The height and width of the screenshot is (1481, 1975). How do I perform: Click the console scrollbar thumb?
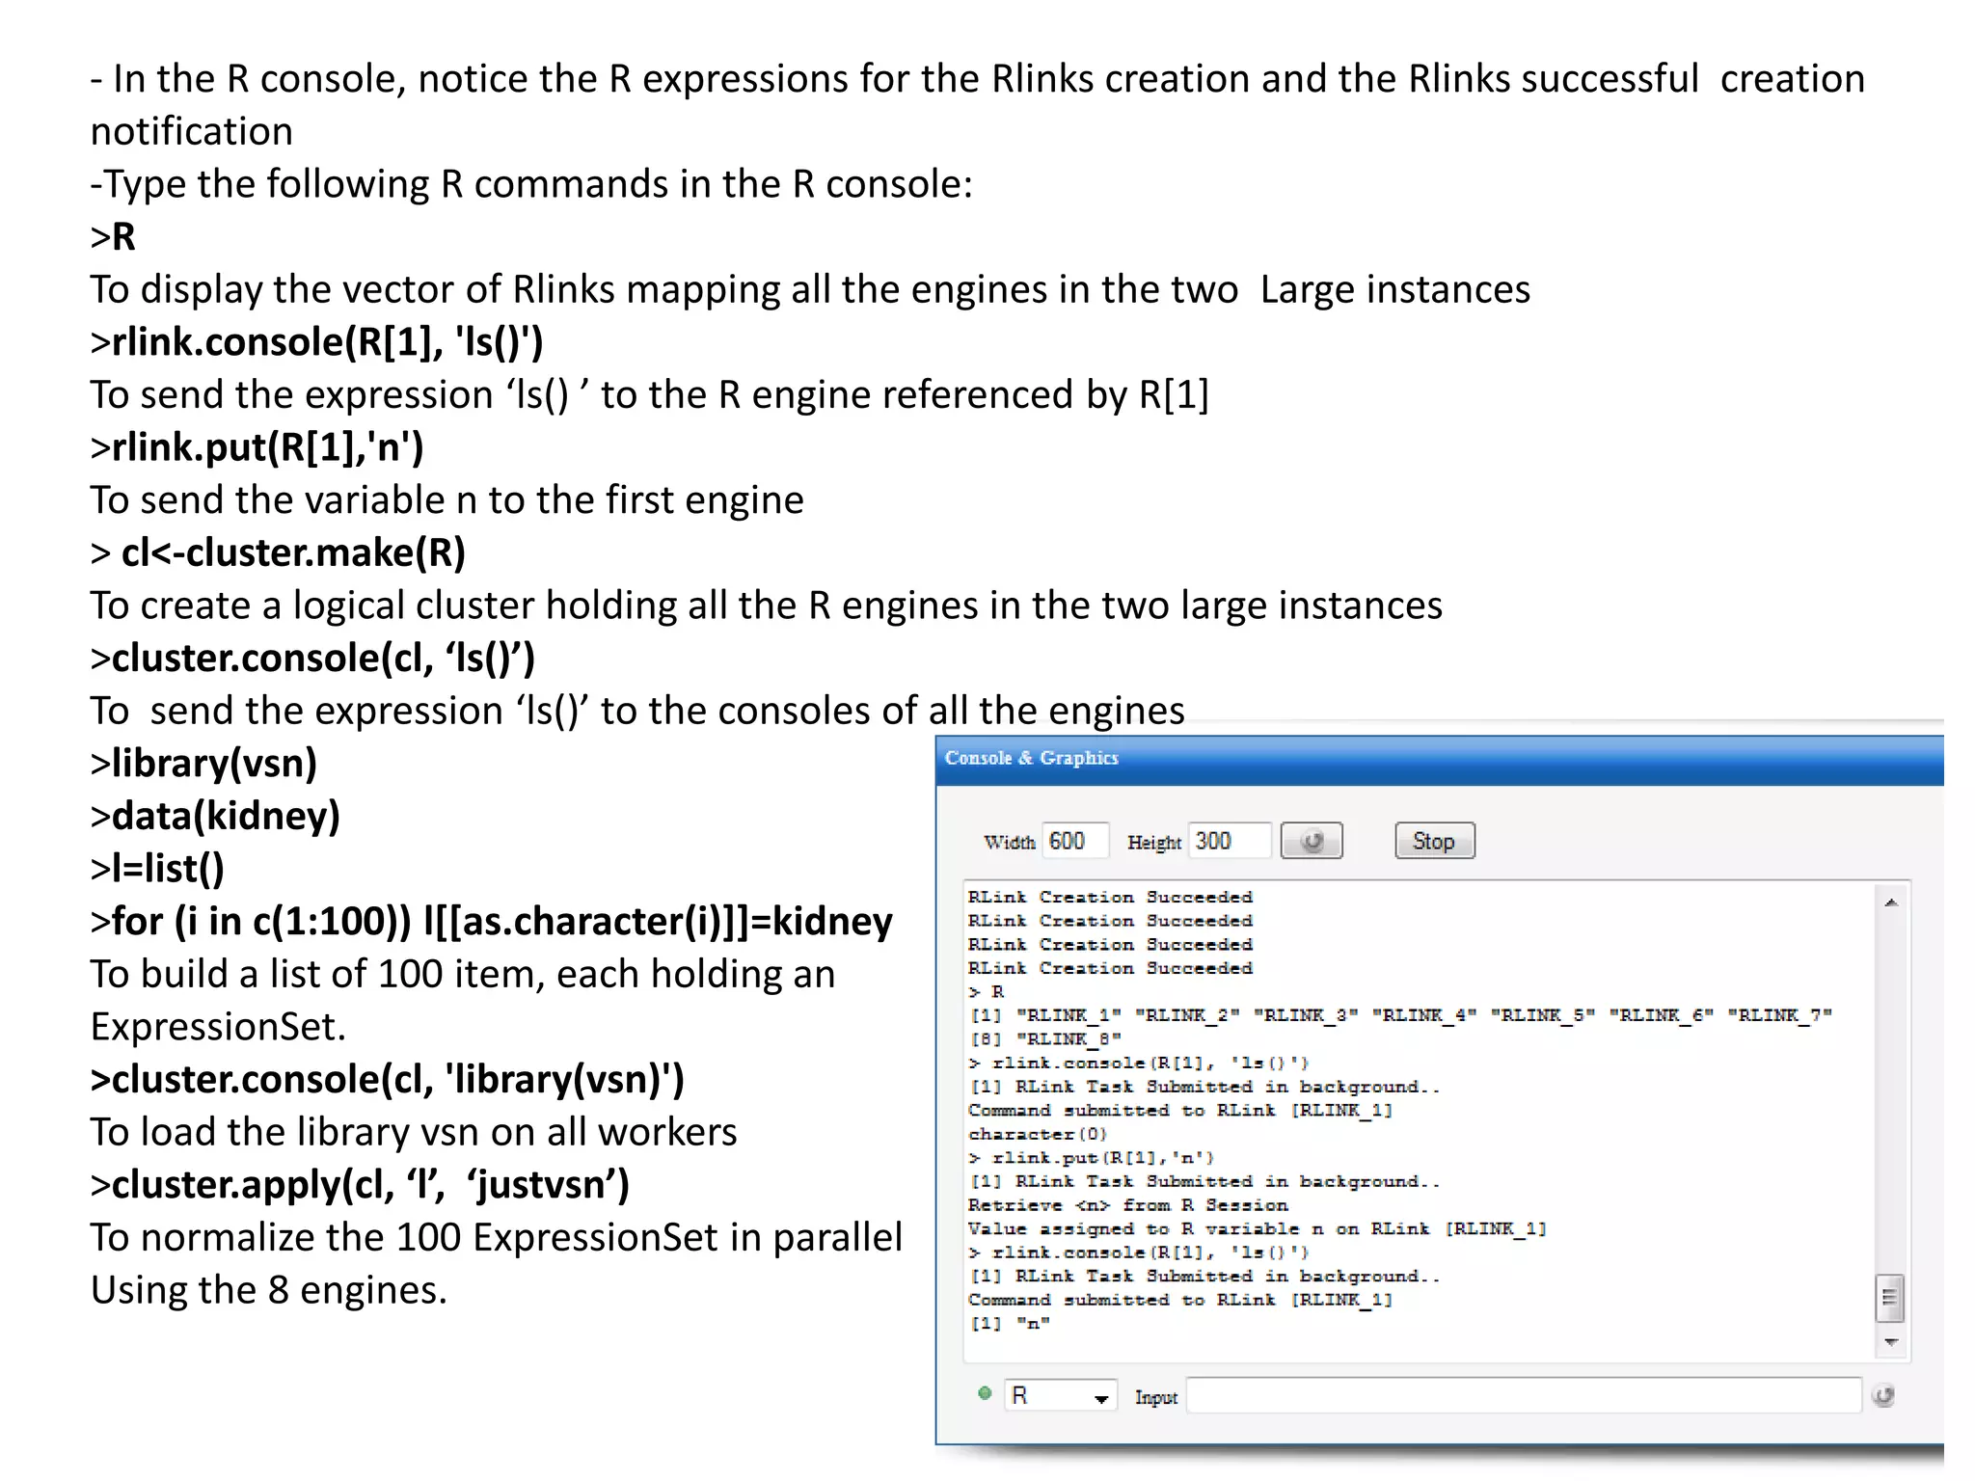point(1890,1297)
